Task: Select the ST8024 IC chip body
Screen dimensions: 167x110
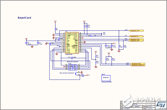Action: coord(72,43)
